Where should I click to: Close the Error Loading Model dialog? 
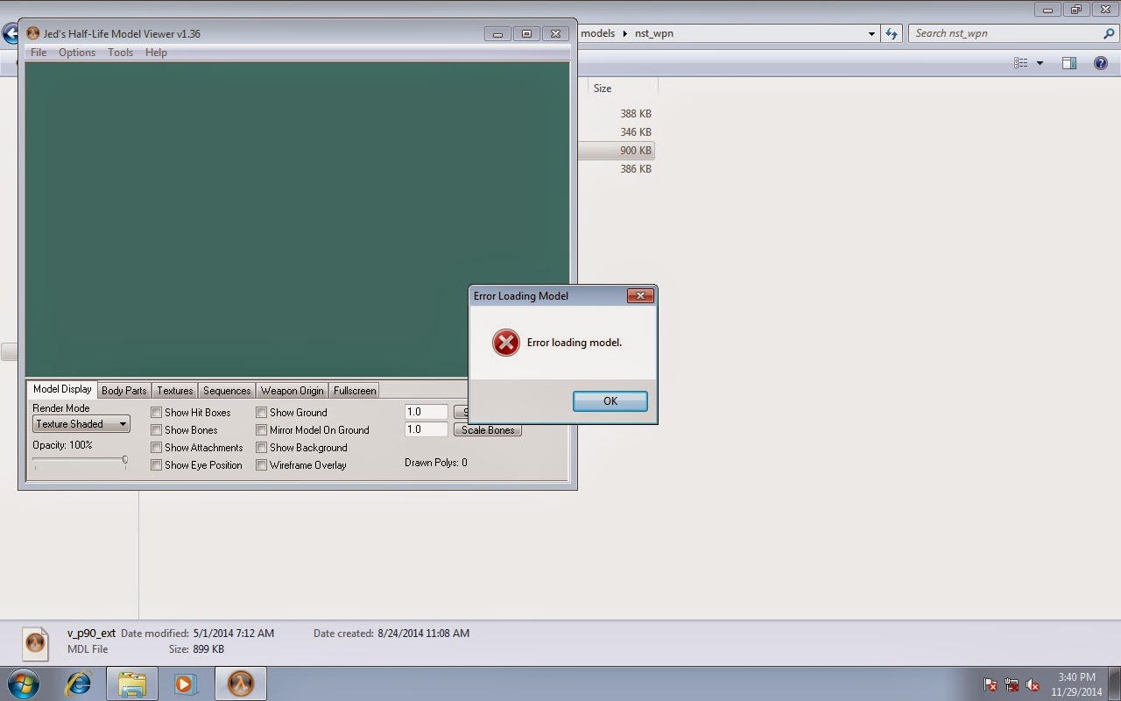[x=641, y=296]
